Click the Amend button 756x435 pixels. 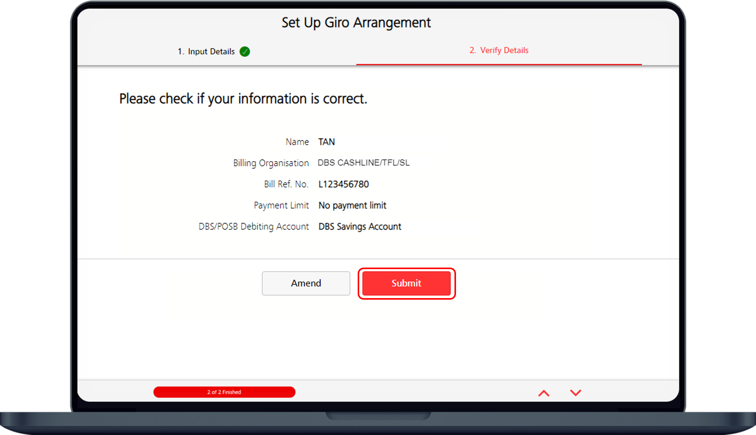306,283
